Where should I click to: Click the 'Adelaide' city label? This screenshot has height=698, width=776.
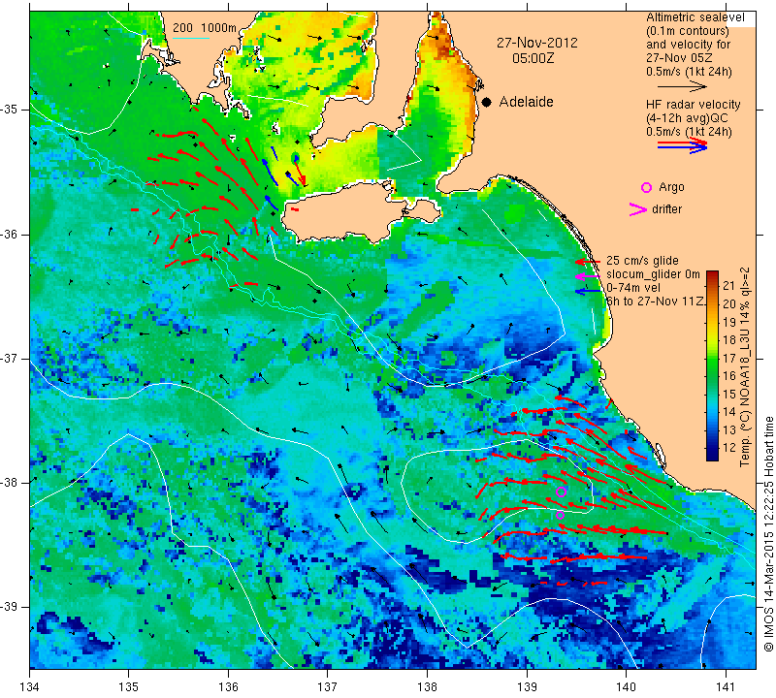pos(526,102)
